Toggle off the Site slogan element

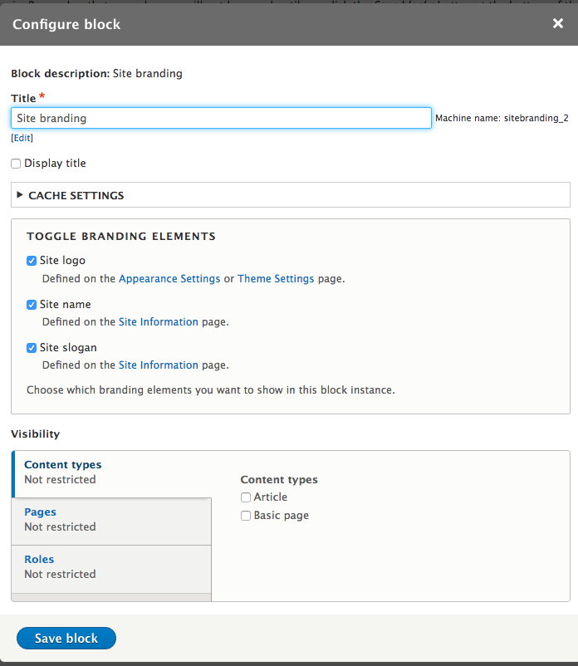pos(32,347)
